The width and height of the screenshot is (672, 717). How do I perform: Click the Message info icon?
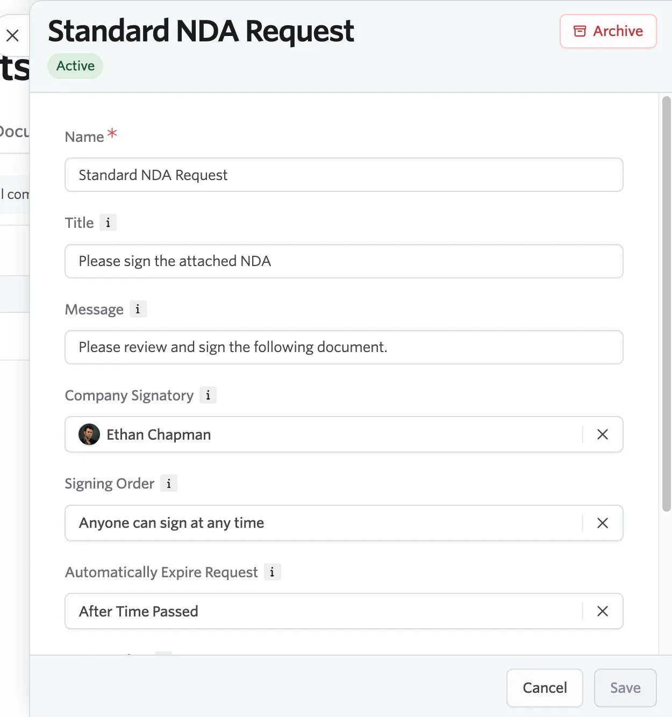[x=138, y=309]
